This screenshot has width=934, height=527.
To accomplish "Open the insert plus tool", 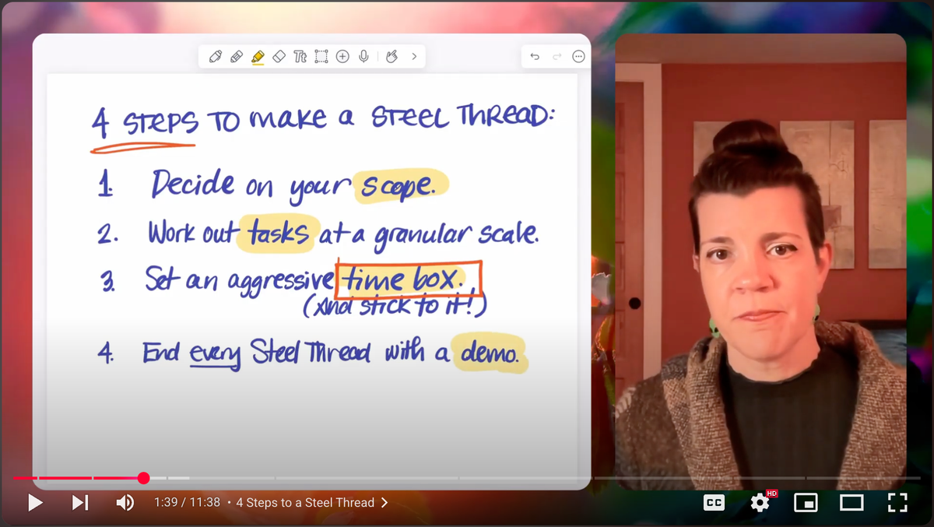I will pos(342,56).
